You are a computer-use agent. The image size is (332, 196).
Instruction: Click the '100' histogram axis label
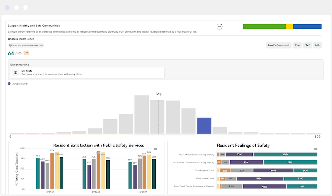[x=317, y=136]
